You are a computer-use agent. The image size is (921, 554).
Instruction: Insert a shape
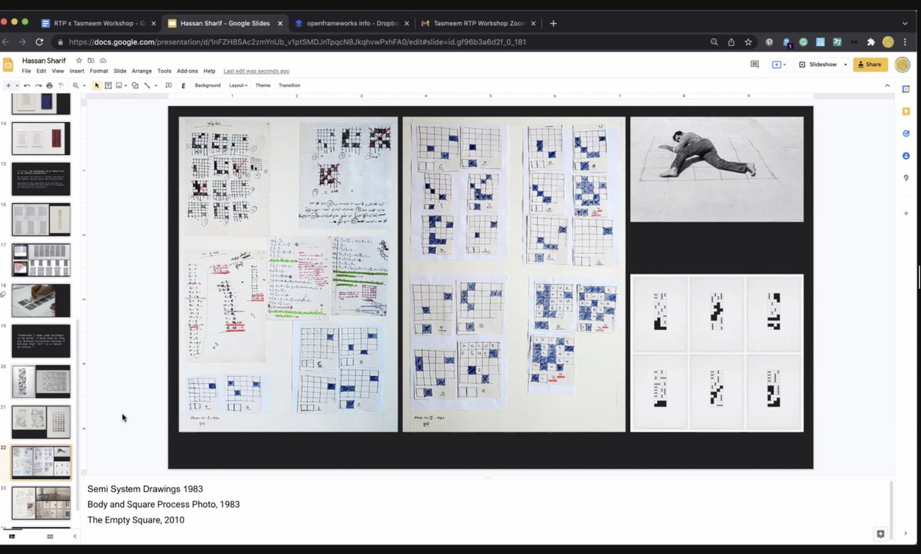[135, 85]
